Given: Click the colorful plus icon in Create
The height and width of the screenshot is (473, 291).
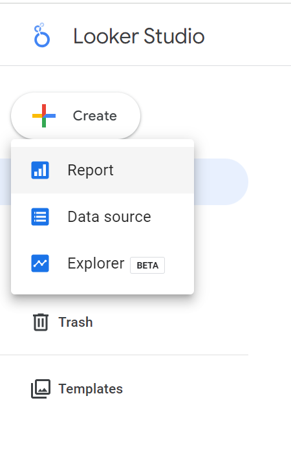Looking at the screenshot, I should (x=44, y=116).
